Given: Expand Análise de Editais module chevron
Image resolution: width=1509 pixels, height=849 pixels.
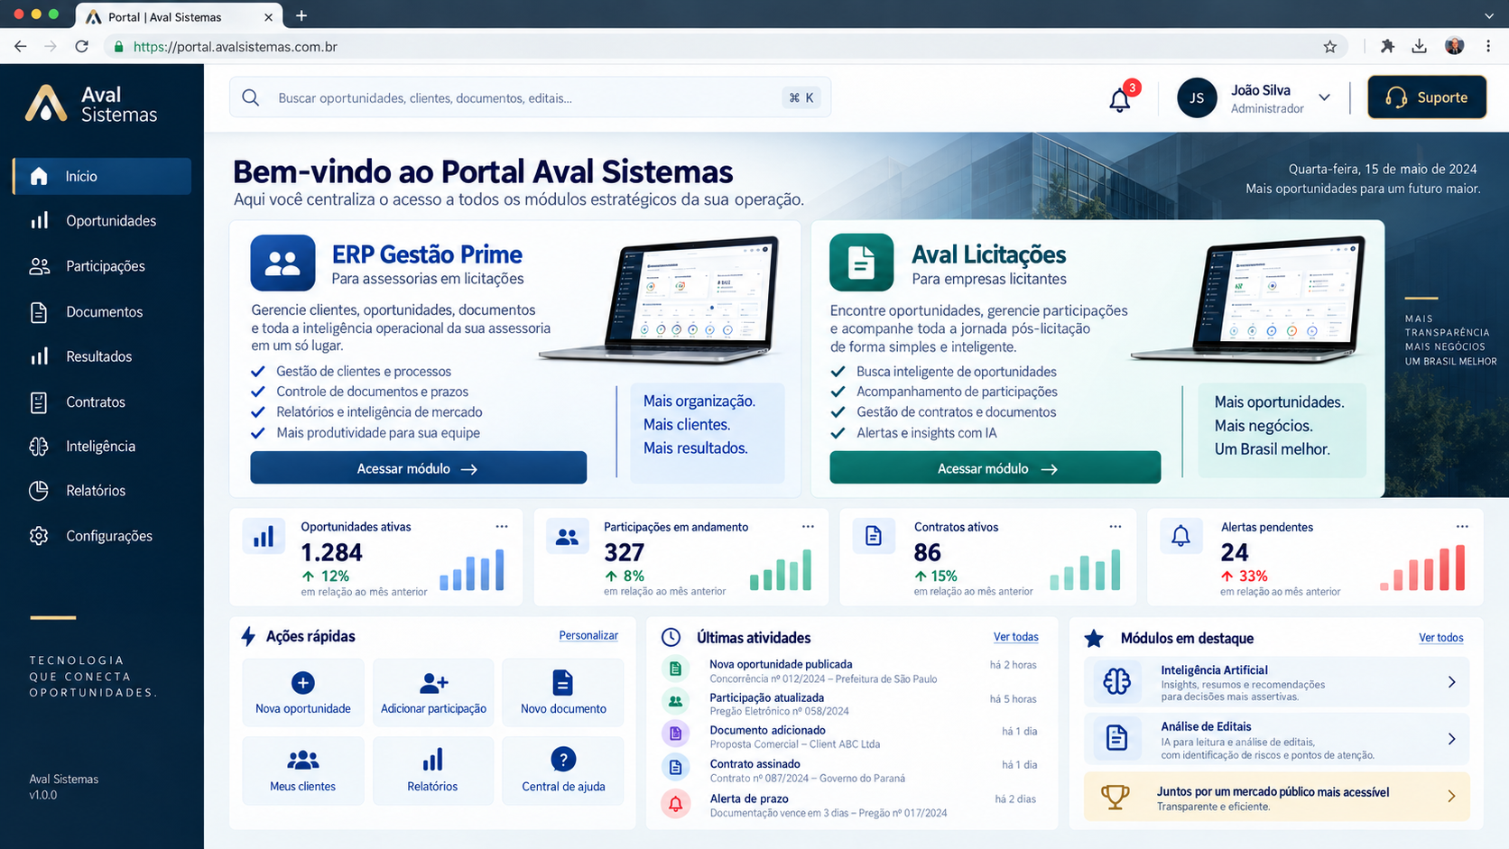Looking at the screenshot, I should coord(1451,739).
